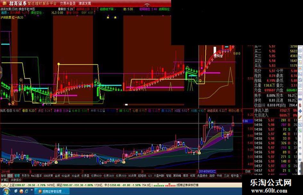
Task: Click the 交易未登录 trading login label
Action: (x=68, y=3)
